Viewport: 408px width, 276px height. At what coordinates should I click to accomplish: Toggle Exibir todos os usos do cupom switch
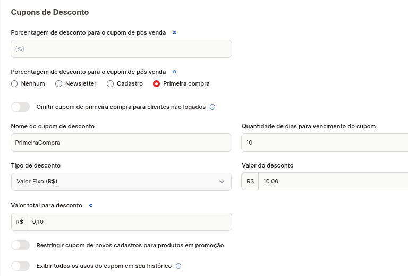click(x=21, y=266)
